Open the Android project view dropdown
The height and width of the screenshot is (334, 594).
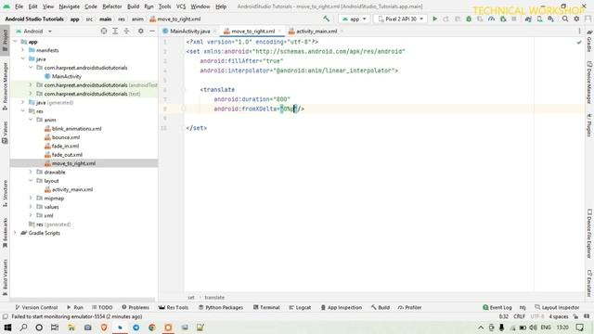33,31
